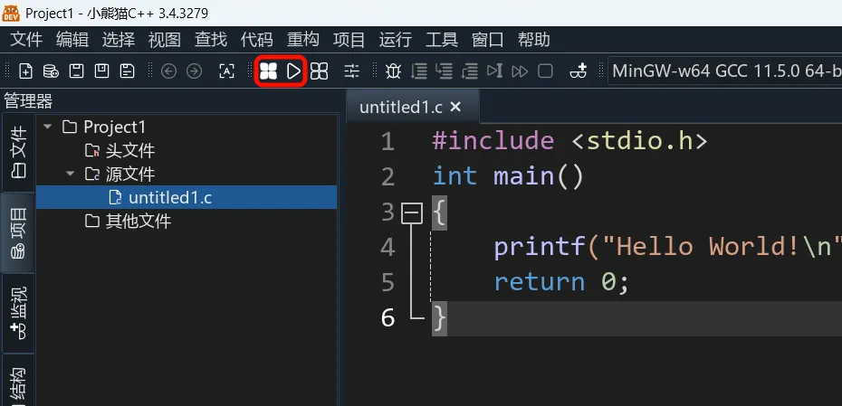
Task: Click the Add Watch glasses icon
Action: pyautogui.click(x=579, y=71)
